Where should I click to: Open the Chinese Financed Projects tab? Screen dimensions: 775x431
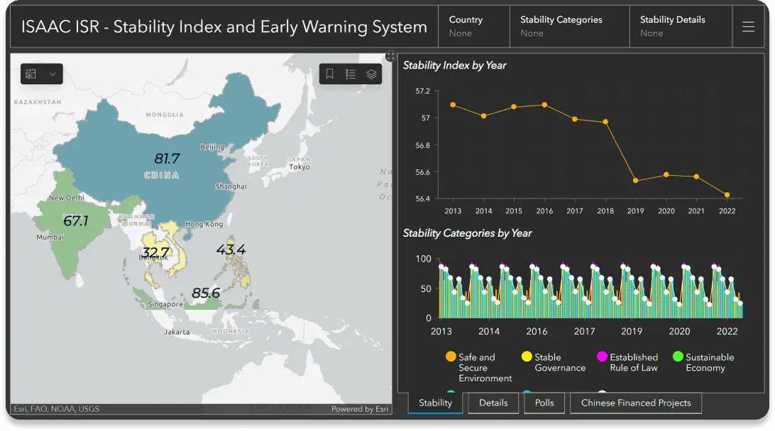(636, 403)
